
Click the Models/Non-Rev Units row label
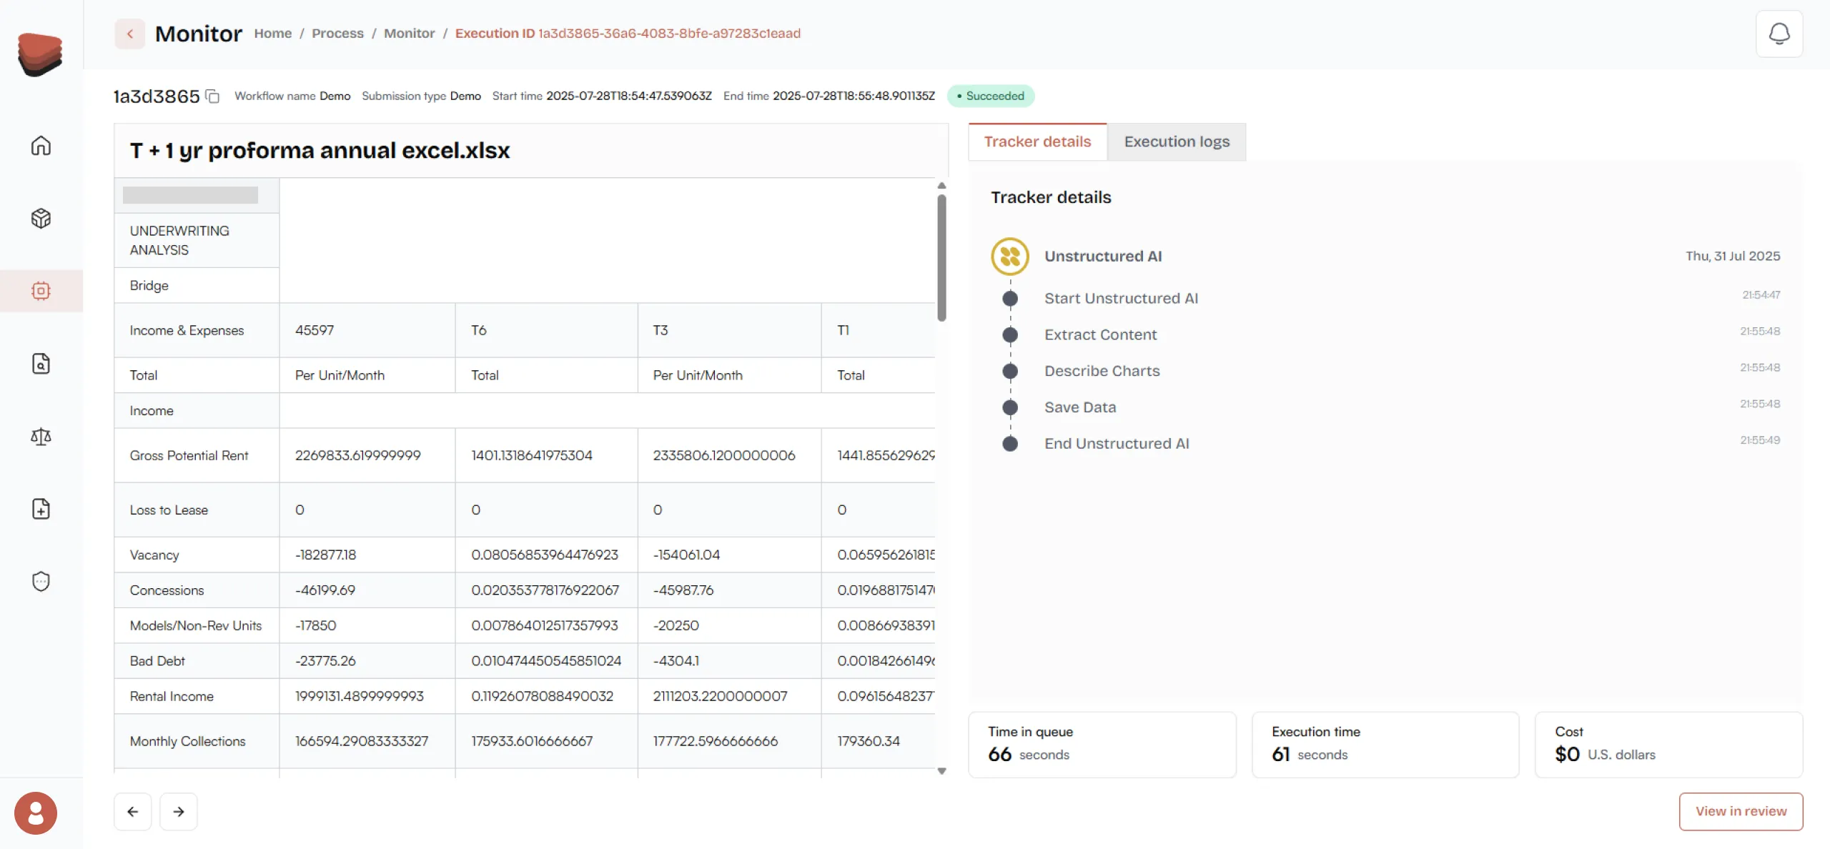pos(196,625)
